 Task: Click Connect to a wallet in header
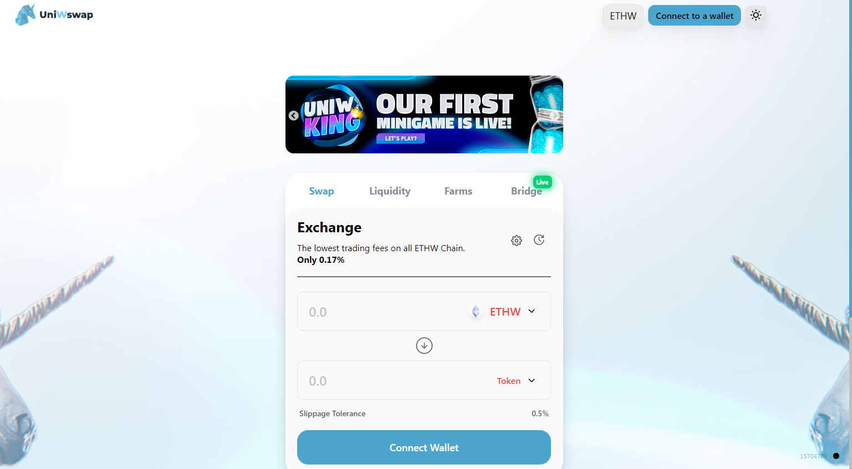694,16
